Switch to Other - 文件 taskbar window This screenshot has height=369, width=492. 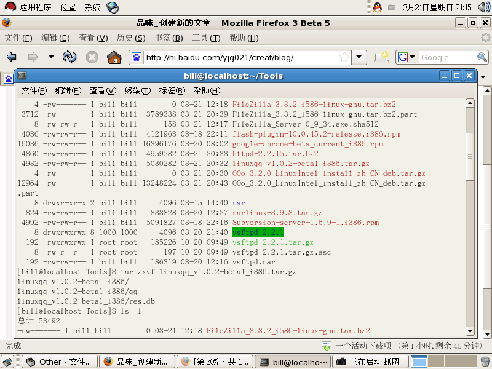point(60,362)
